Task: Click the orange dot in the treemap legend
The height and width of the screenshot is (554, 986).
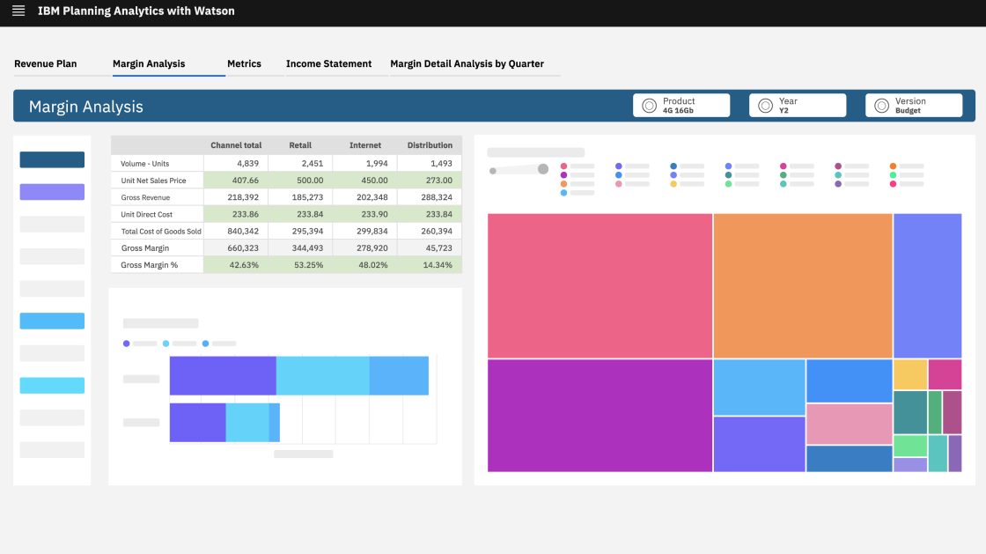Action: [893, 165]
